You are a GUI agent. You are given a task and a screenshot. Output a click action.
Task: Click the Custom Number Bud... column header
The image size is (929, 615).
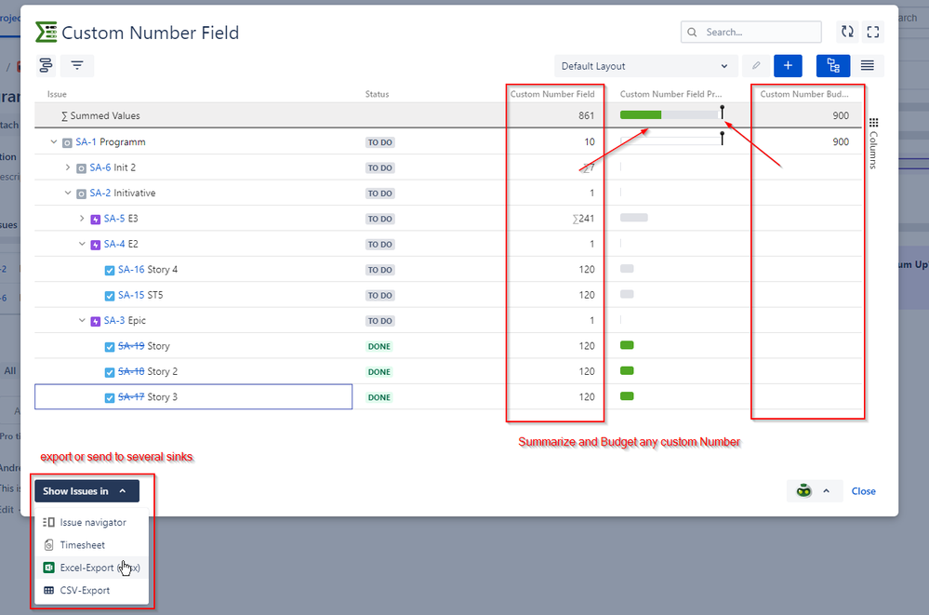tap(804, 94)
